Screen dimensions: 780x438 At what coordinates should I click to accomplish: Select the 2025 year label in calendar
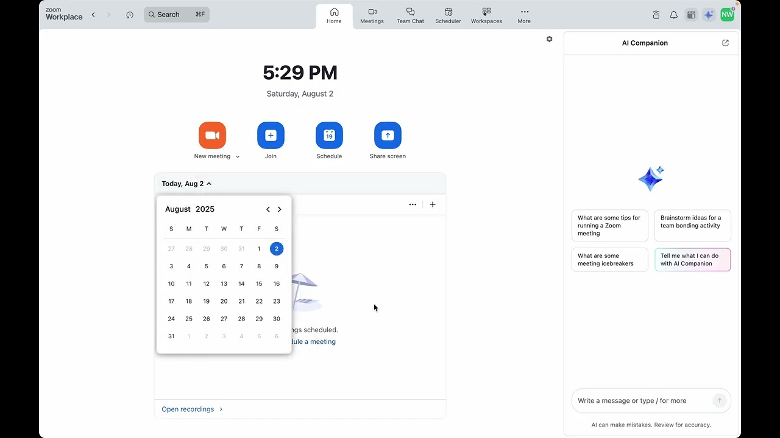pos(205,209)
